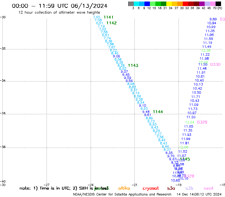Click the NOAA/NESDIS Center credit line

pyautogui.click(x=122, y=194)
